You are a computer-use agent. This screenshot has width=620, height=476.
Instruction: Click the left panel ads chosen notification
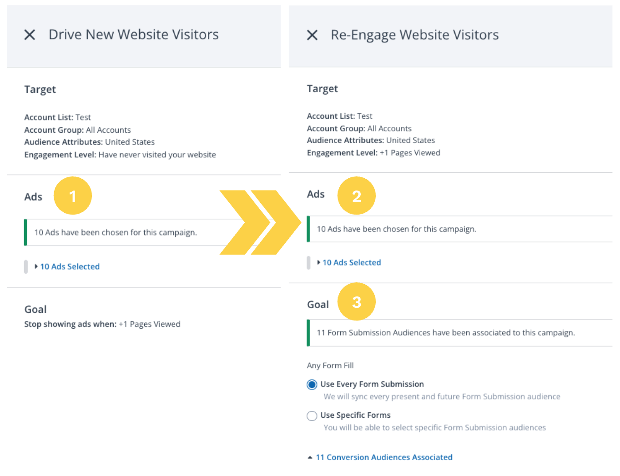tap(116, 232)
